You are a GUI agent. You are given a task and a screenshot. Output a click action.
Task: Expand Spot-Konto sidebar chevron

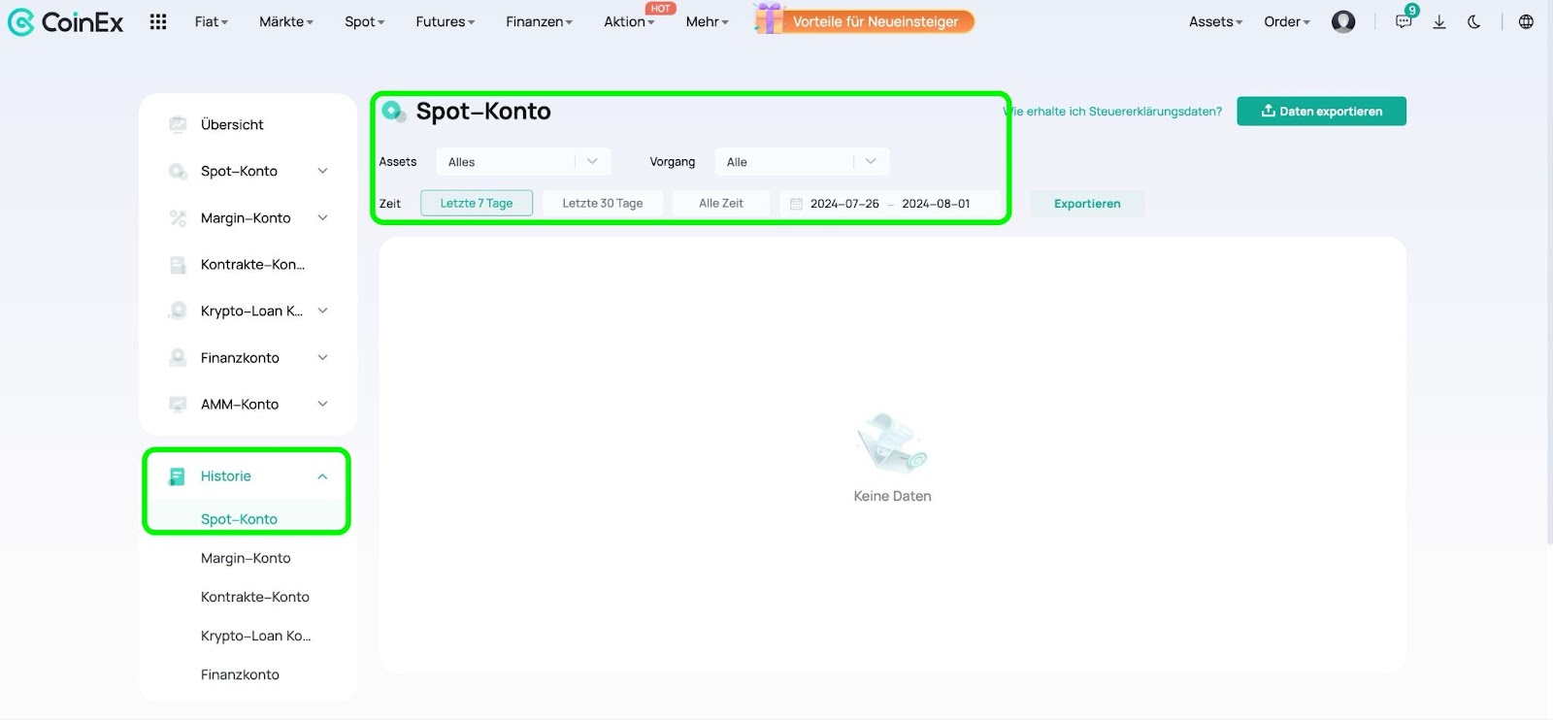pyautogui.click(x=322, y=171)
